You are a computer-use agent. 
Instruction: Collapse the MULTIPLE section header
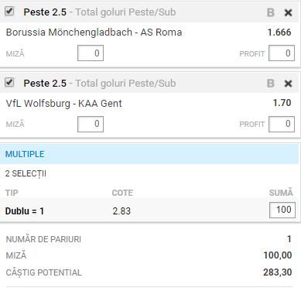tap(149, 154)
